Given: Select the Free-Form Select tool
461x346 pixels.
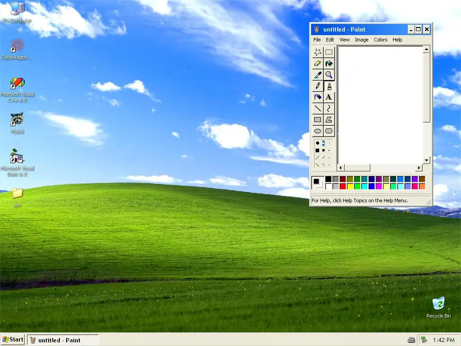Looking at the screenshot, I should click(x=317, y=52).
